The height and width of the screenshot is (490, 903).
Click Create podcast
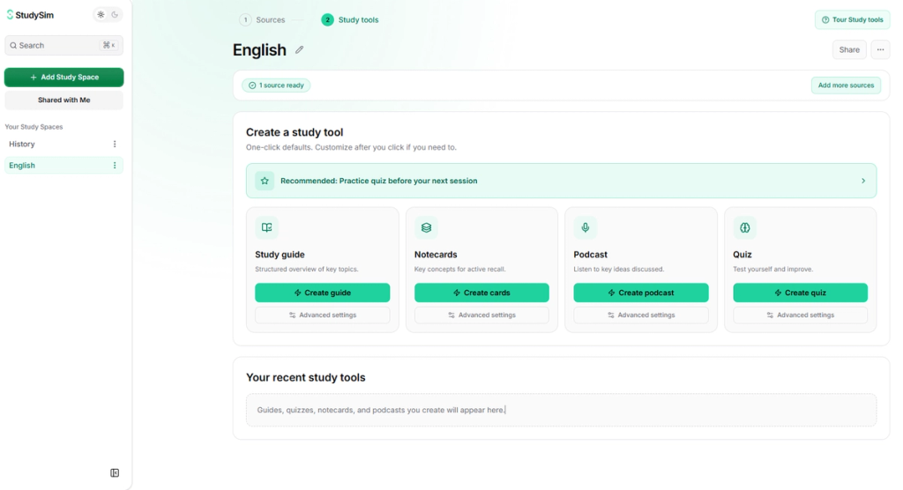pos(641,293)
